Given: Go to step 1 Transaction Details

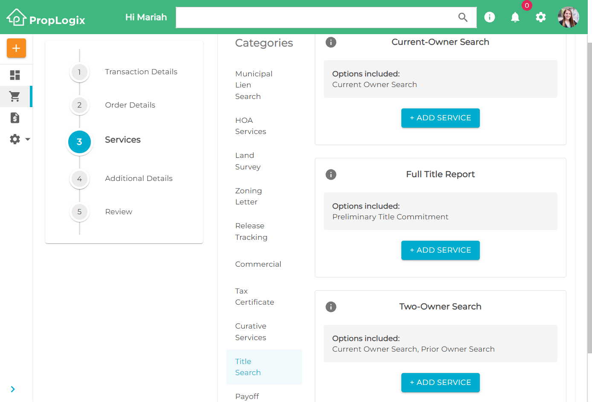Looking at the screenshot, I should pos(124,72).
